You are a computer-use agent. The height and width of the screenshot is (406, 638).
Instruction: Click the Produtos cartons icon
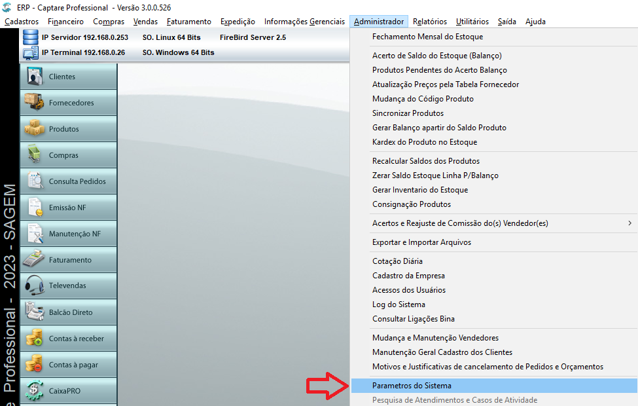tap(34, 128)
